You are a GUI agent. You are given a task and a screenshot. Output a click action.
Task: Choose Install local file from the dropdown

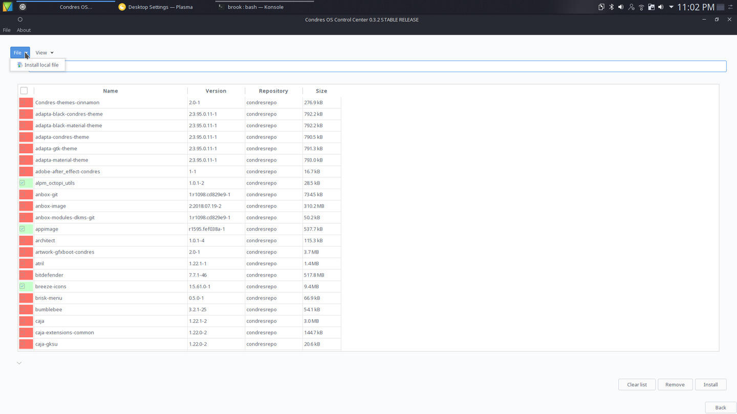(x=37, y=65)
